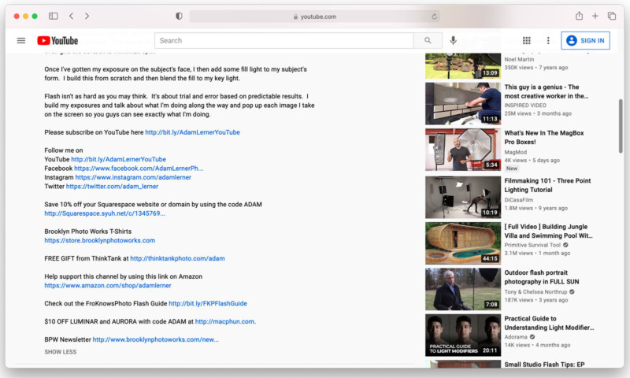The image size is (630, 378).
Task: Click the Safari share icon
Action: [x=579, y=16]
